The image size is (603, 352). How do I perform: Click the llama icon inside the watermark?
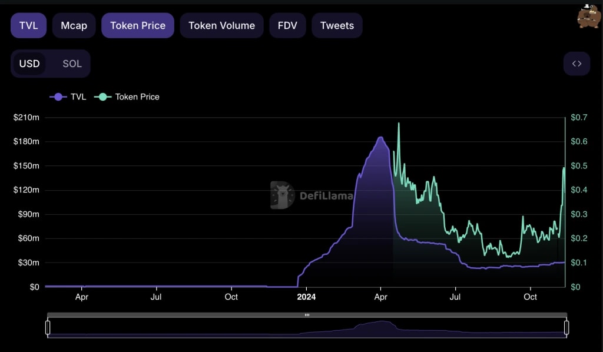point(281,194)
